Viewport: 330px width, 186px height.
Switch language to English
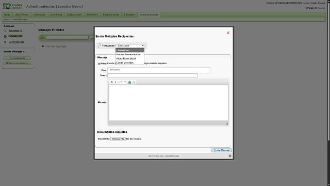point(313,3)
